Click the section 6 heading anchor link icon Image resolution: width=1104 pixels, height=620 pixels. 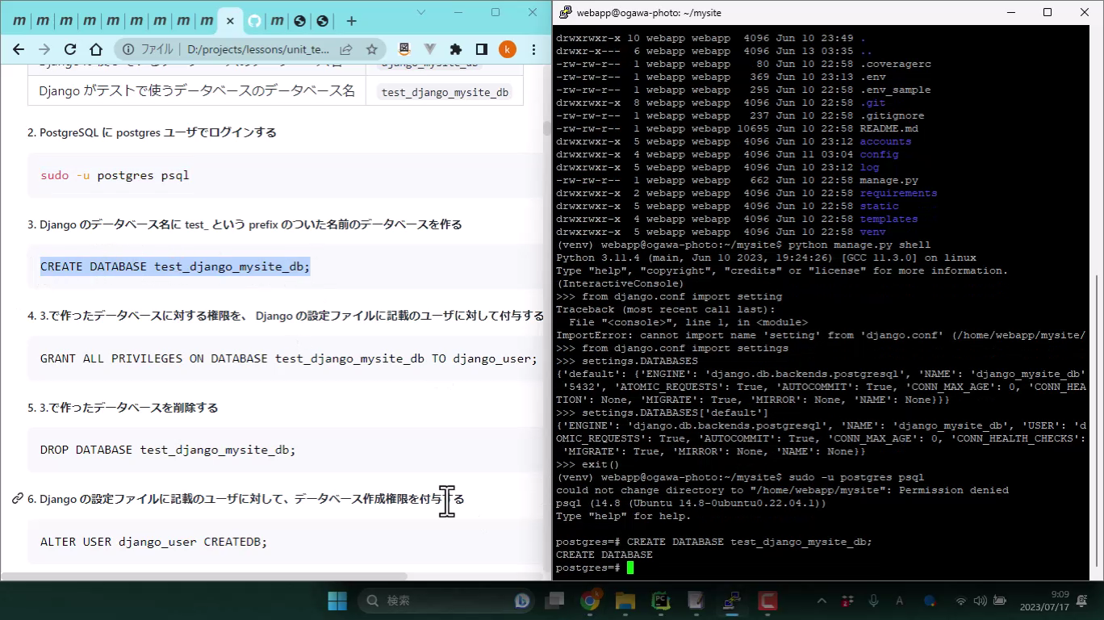tap(17, 499)
